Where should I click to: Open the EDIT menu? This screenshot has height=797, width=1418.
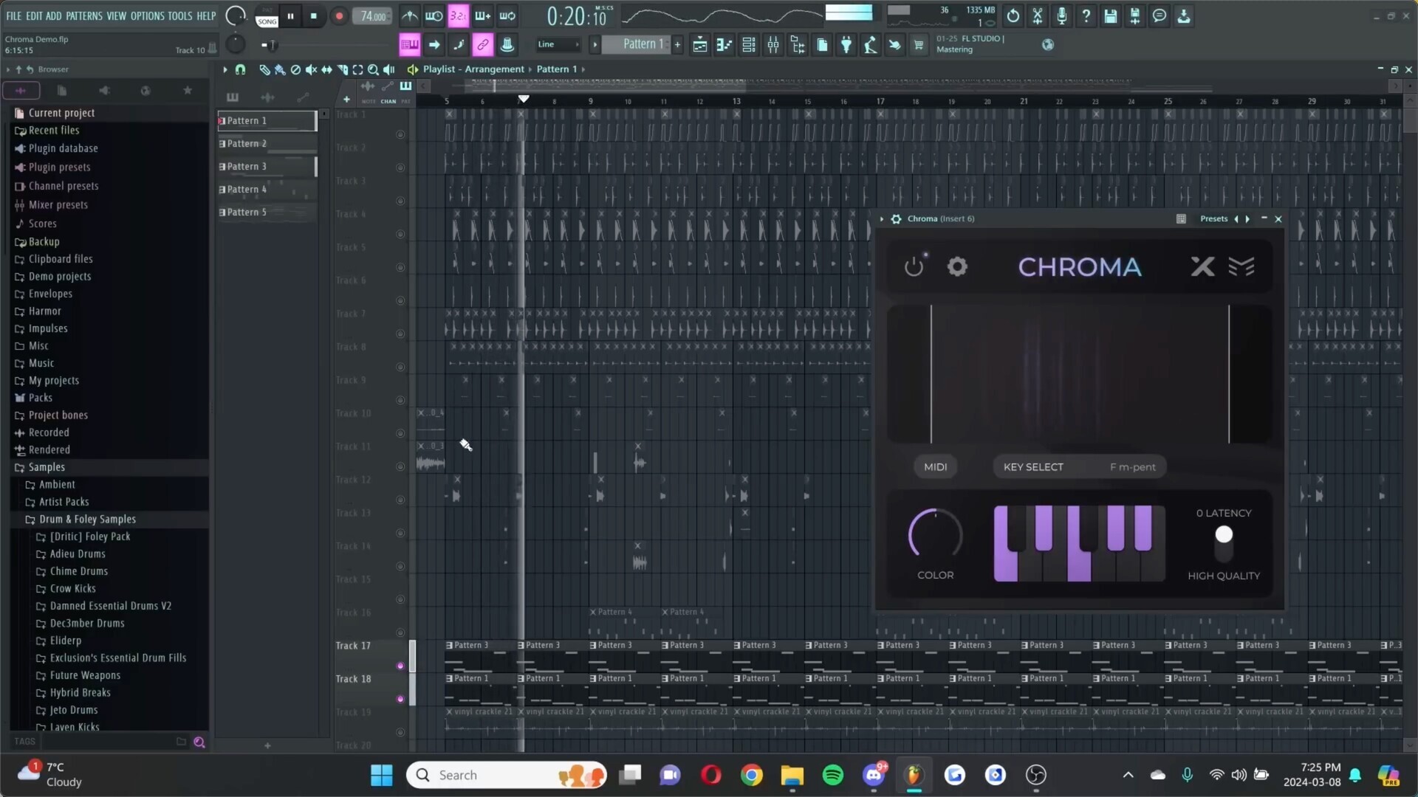click(x=34, y=15)
